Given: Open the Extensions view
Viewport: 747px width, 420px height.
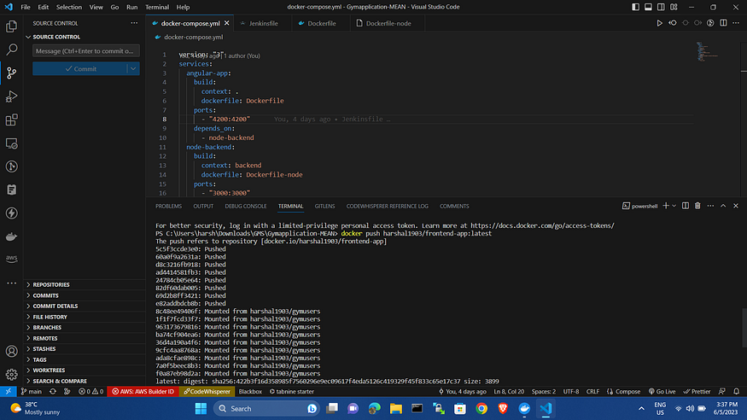Looking at the screenshot, I should [x=11, y=120].
